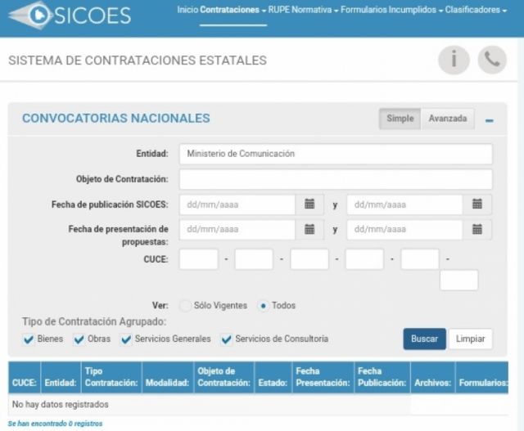Go to Inicio in navigation
The height and width of the screenshot is (431, 524).
(187, 10)
